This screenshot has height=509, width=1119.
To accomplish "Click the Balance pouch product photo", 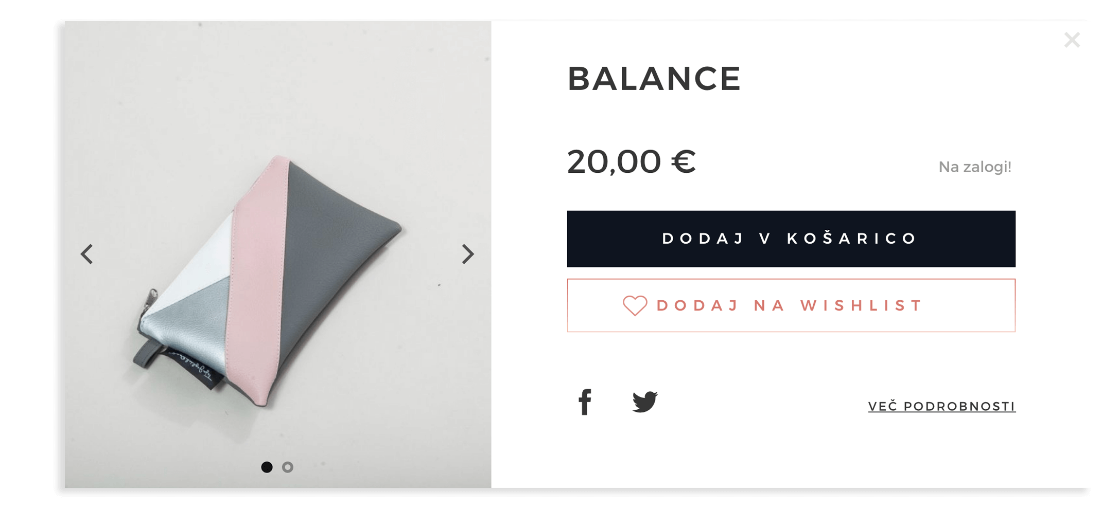I will click(278, 254).
